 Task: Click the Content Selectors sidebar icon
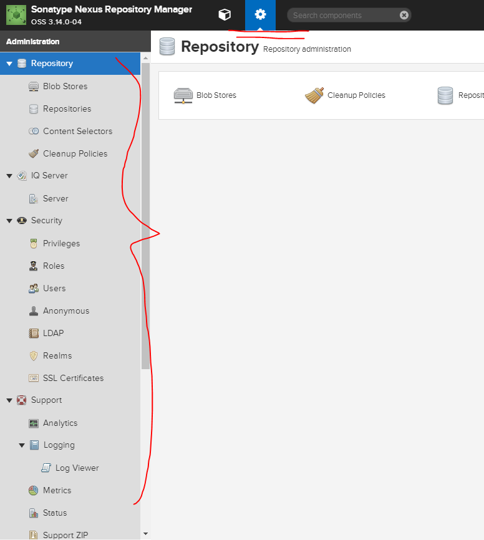point(34,131)
